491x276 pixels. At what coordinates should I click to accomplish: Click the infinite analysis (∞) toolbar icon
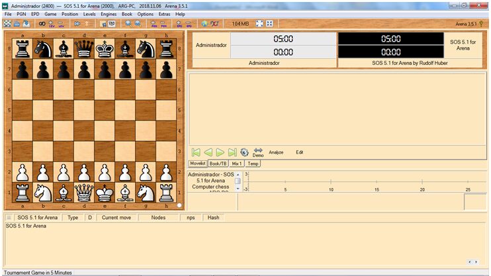click(x=42, y=24)
